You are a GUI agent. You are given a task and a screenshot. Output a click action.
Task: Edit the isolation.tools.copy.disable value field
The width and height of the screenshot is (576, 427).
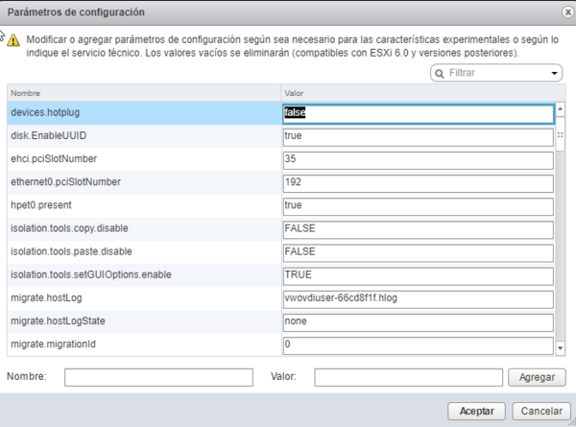417,228
